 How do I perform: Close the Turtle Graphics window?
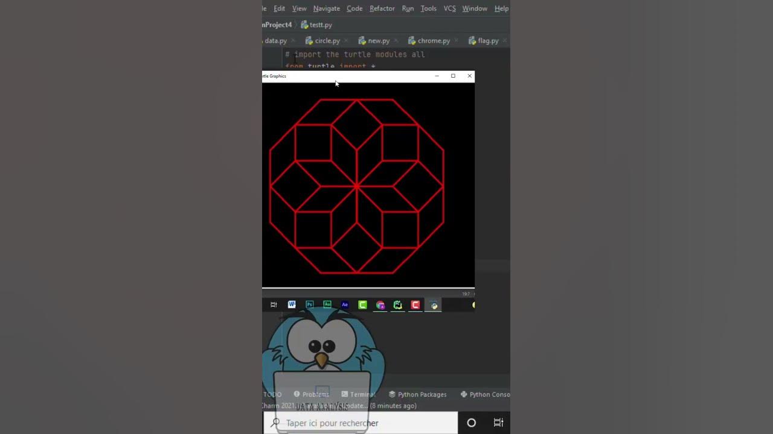[469, 76]
